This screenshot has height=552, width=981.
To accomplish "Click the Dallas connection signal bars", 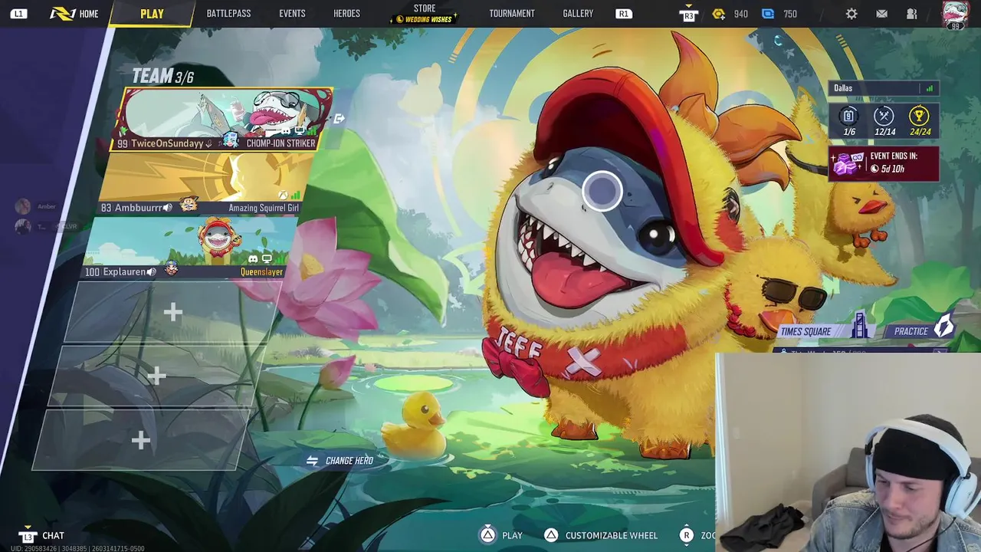I will click(x=930, y=88).
